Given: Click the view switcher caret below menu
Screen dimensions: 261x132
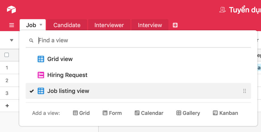Looking at the screenshot, I should pyautogui.click(x=12, y=40).
